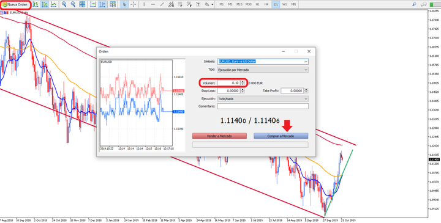Click the EURUSD,Daily chart title label
The height and width of the screenshot is (223, 441).
(x=18, y=13)
